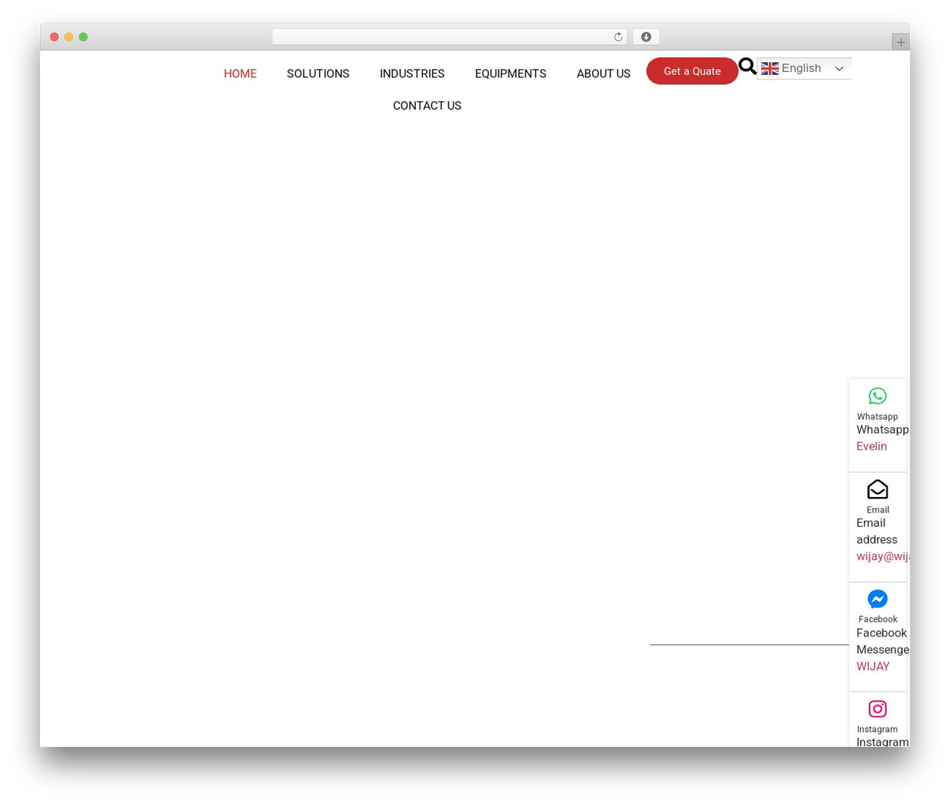The width and height of the screenshot is (950, 804).
Task: Click the large "Whatsapp" label above Evelin
Action: [882, 429]
